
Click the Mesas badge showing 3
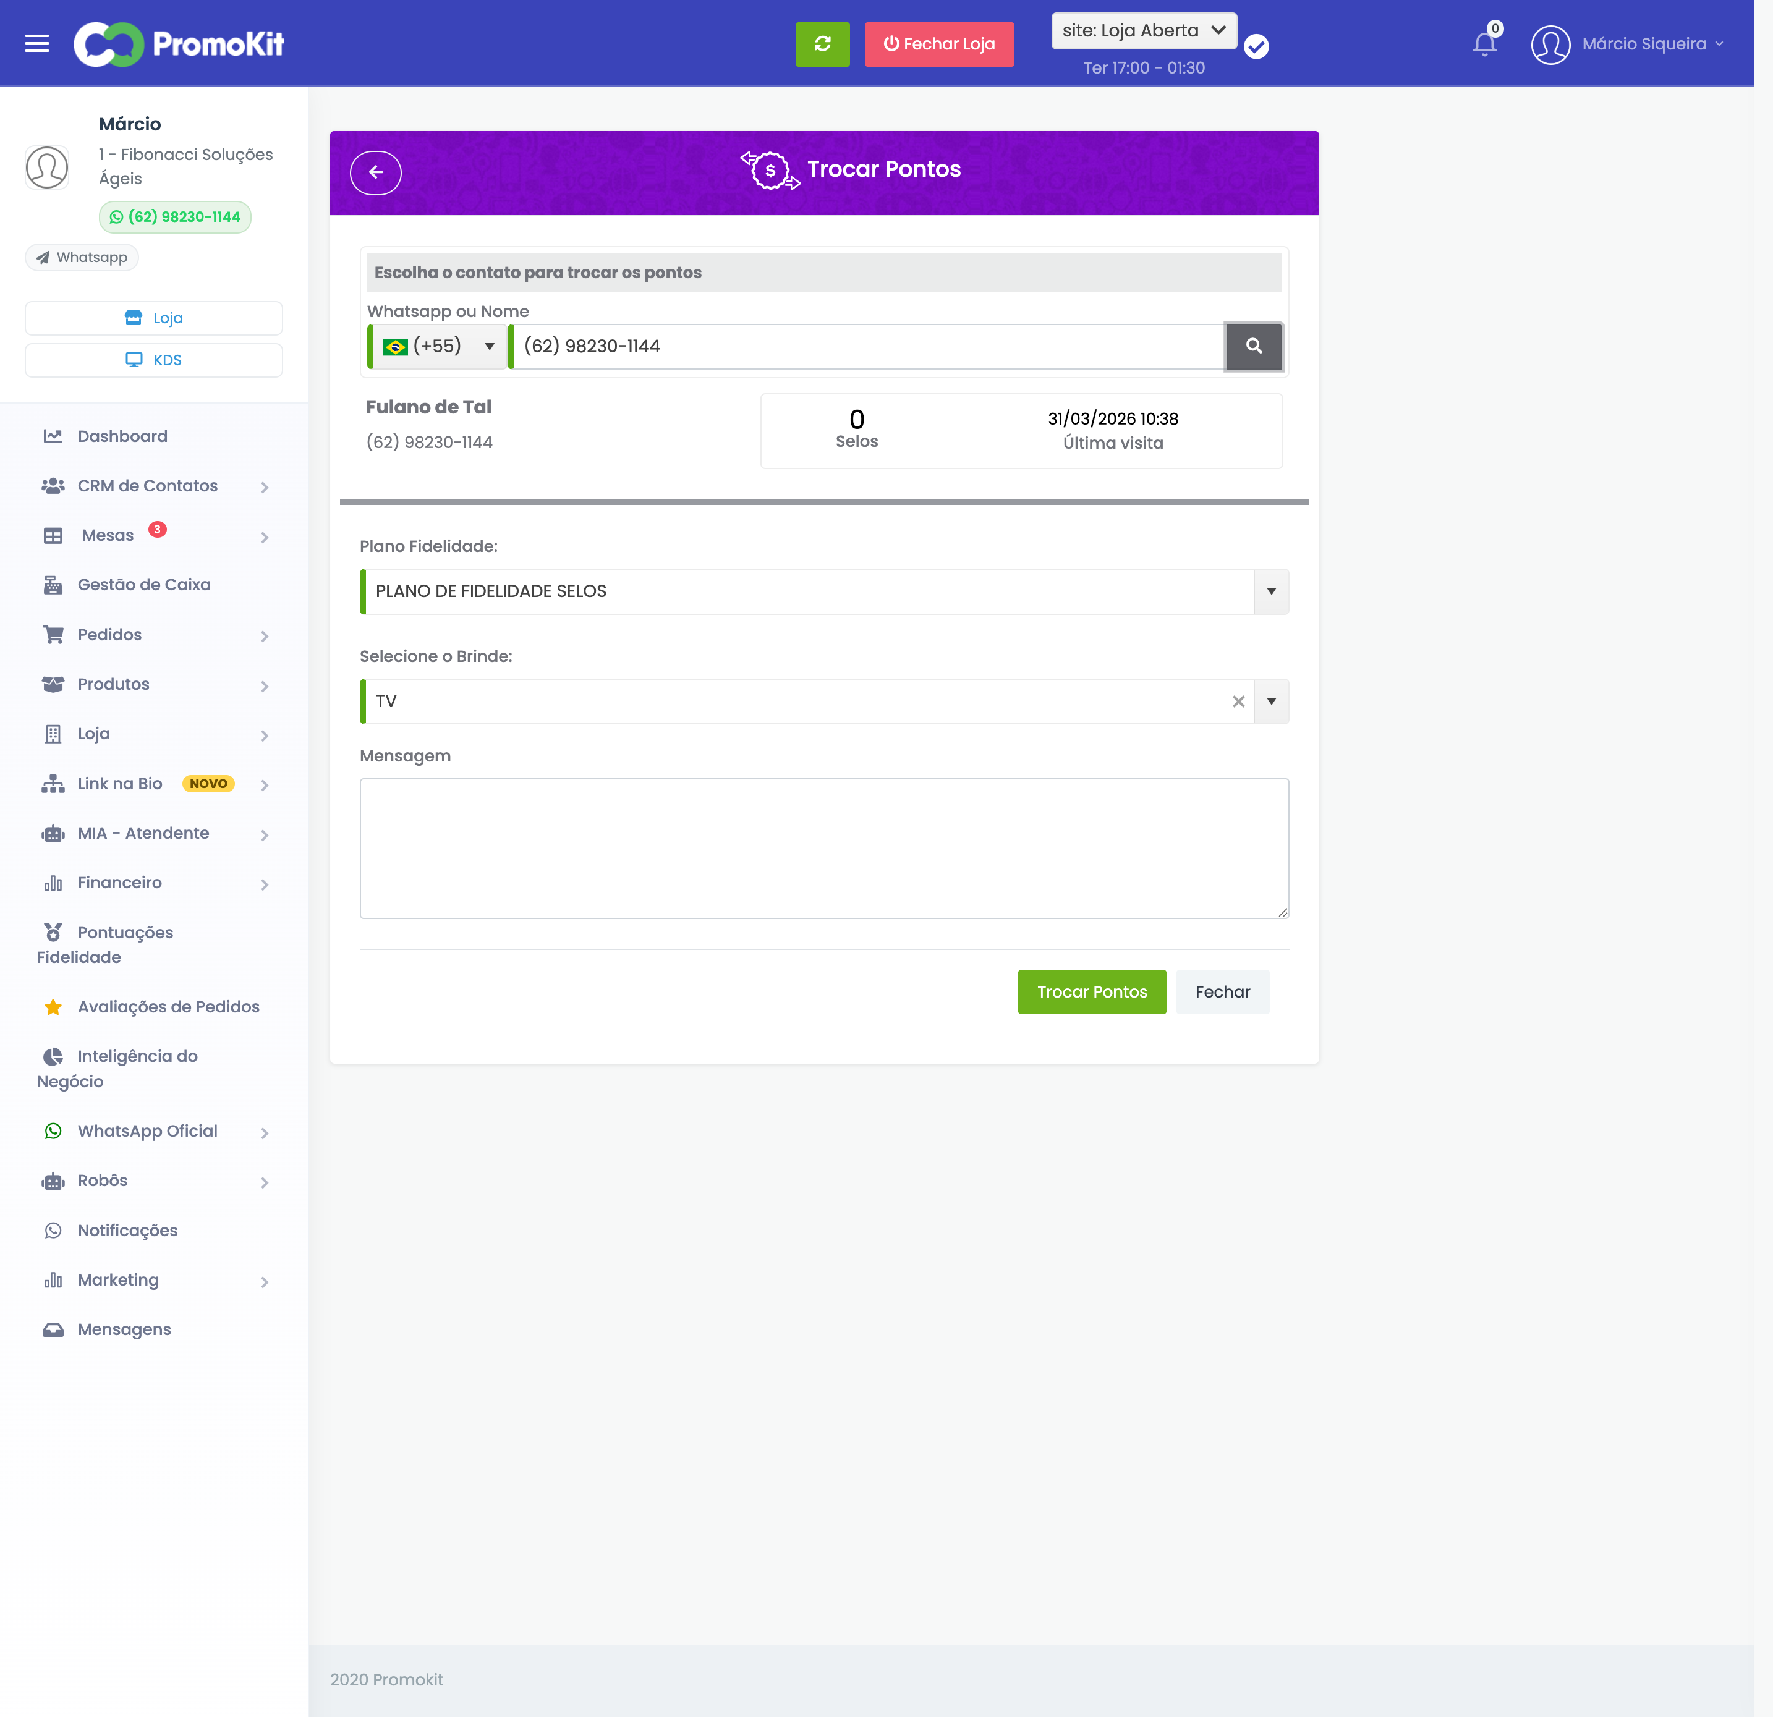(x=158, y=529)
